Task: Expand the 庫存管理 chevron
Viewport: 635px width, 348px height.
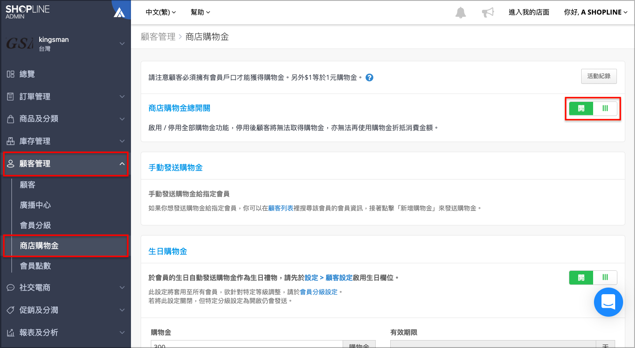Action: pyautogui.click(x=122, y=141)
